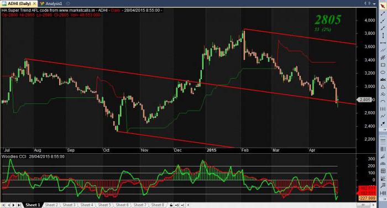Viewport: 387px width, 208px height.
Task: Open the Sheet 2 tab
Action: click(51, 205)
